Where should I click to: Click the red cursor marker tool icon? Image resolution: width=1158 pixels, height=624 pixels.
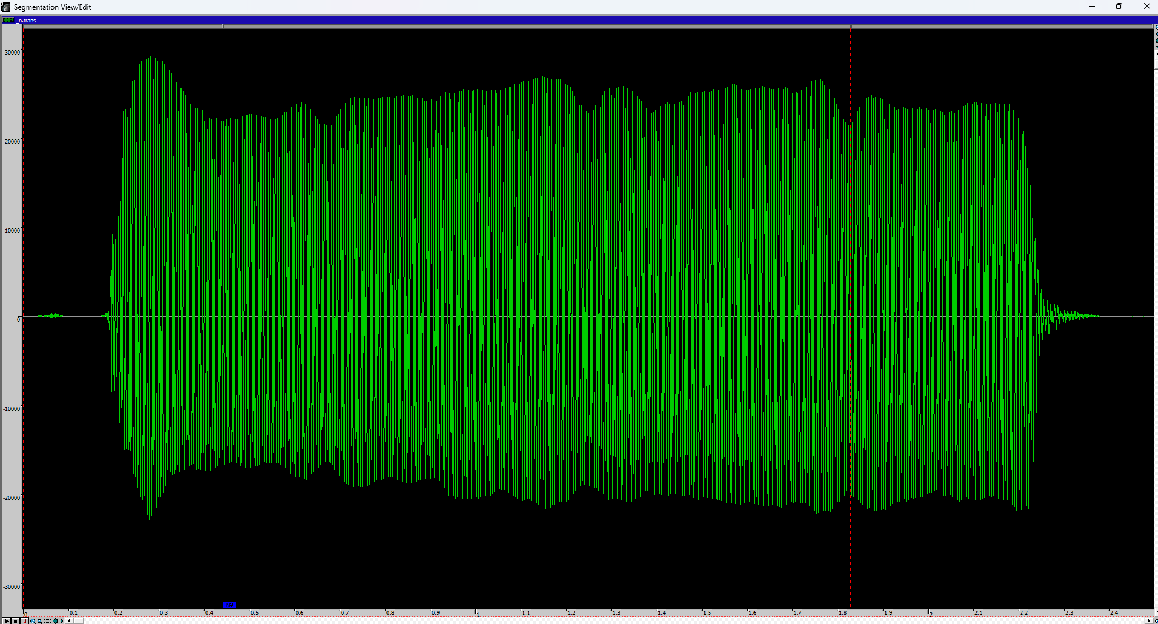point(25,620)
